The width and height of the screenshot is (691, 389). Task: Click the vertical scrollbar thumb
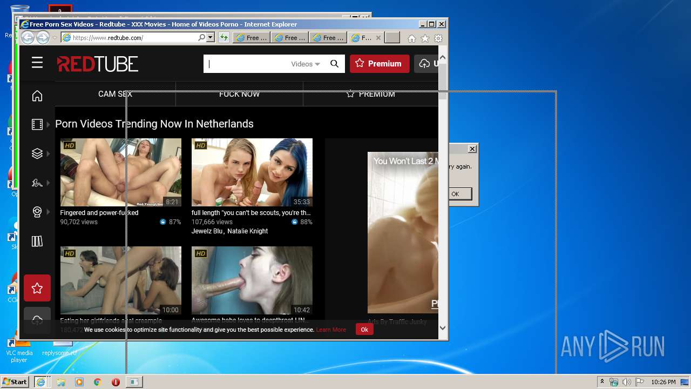point(443,81)
